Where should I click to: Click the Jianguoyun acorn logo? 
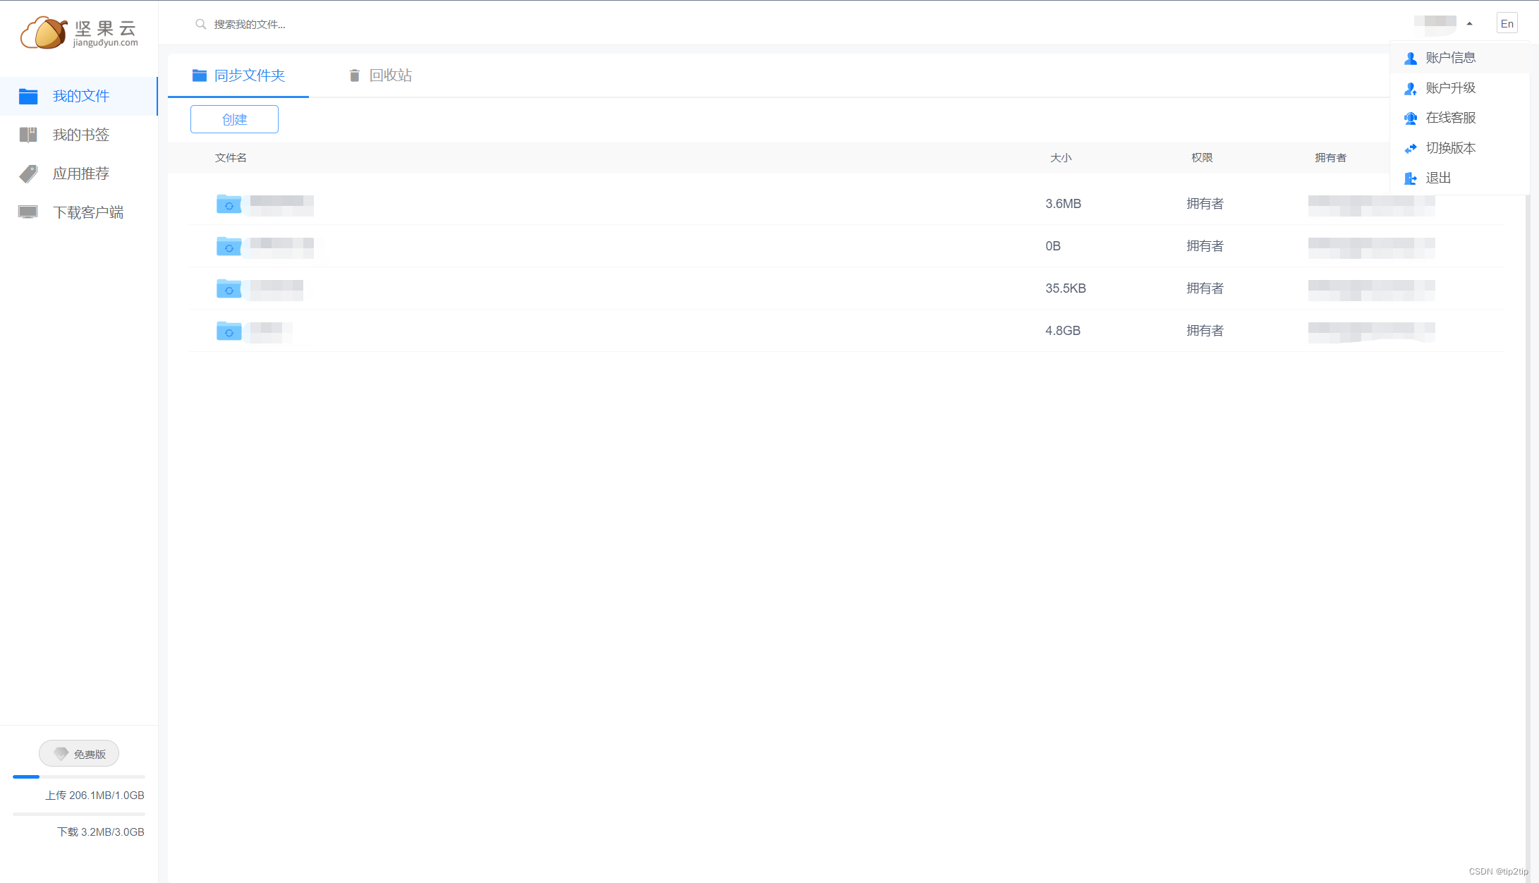click(x=79, y=32)
